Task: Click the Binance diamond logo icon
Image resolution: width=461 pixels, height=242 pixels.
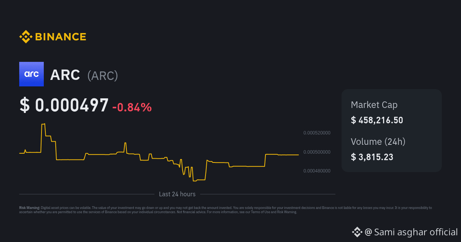Action: pos(26,37)
